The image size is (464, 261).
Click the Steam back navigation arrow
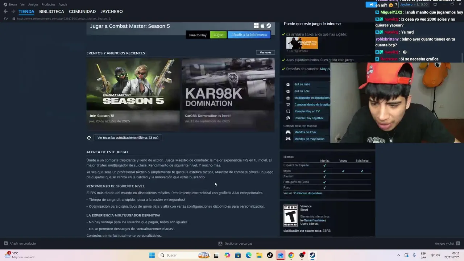(5, 12)
